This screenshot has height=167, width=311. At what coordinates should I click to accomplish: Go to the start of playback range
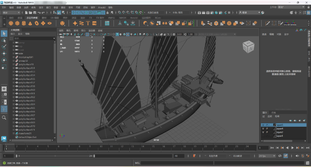(272, 148)
